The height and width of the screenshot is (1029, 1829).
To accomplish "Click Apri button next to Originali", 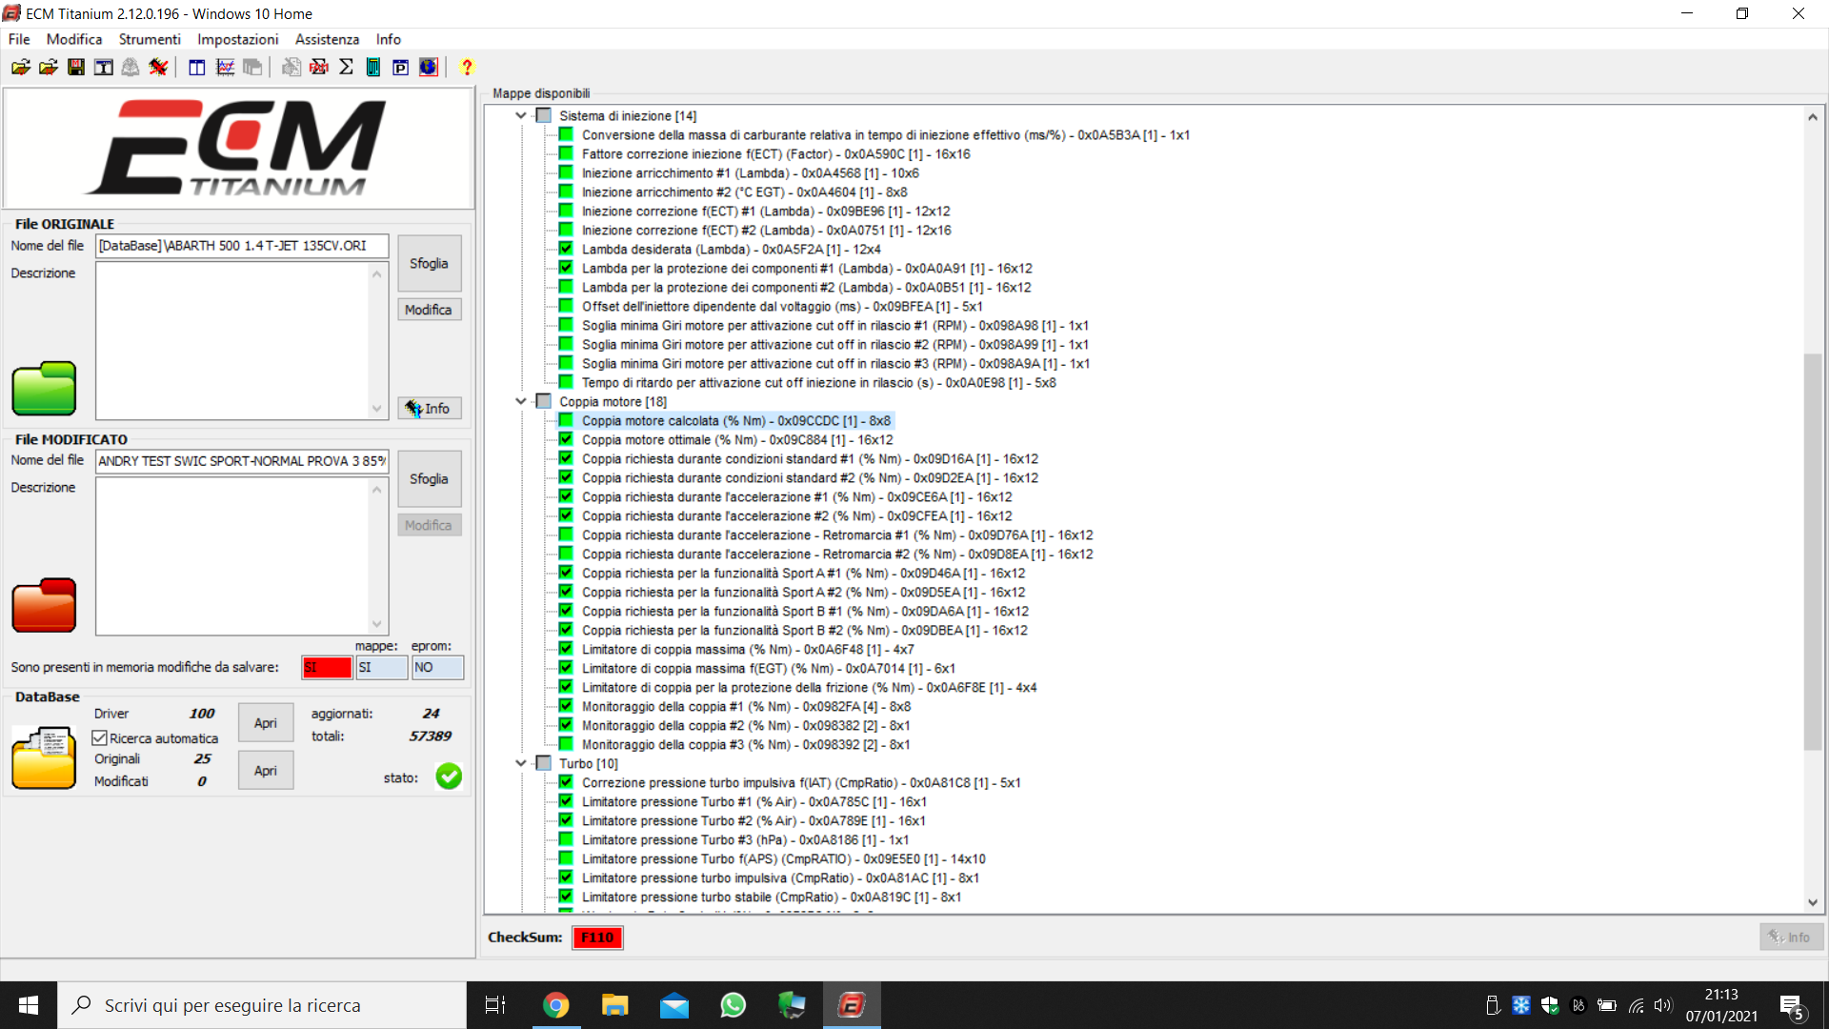I will 266,771.
